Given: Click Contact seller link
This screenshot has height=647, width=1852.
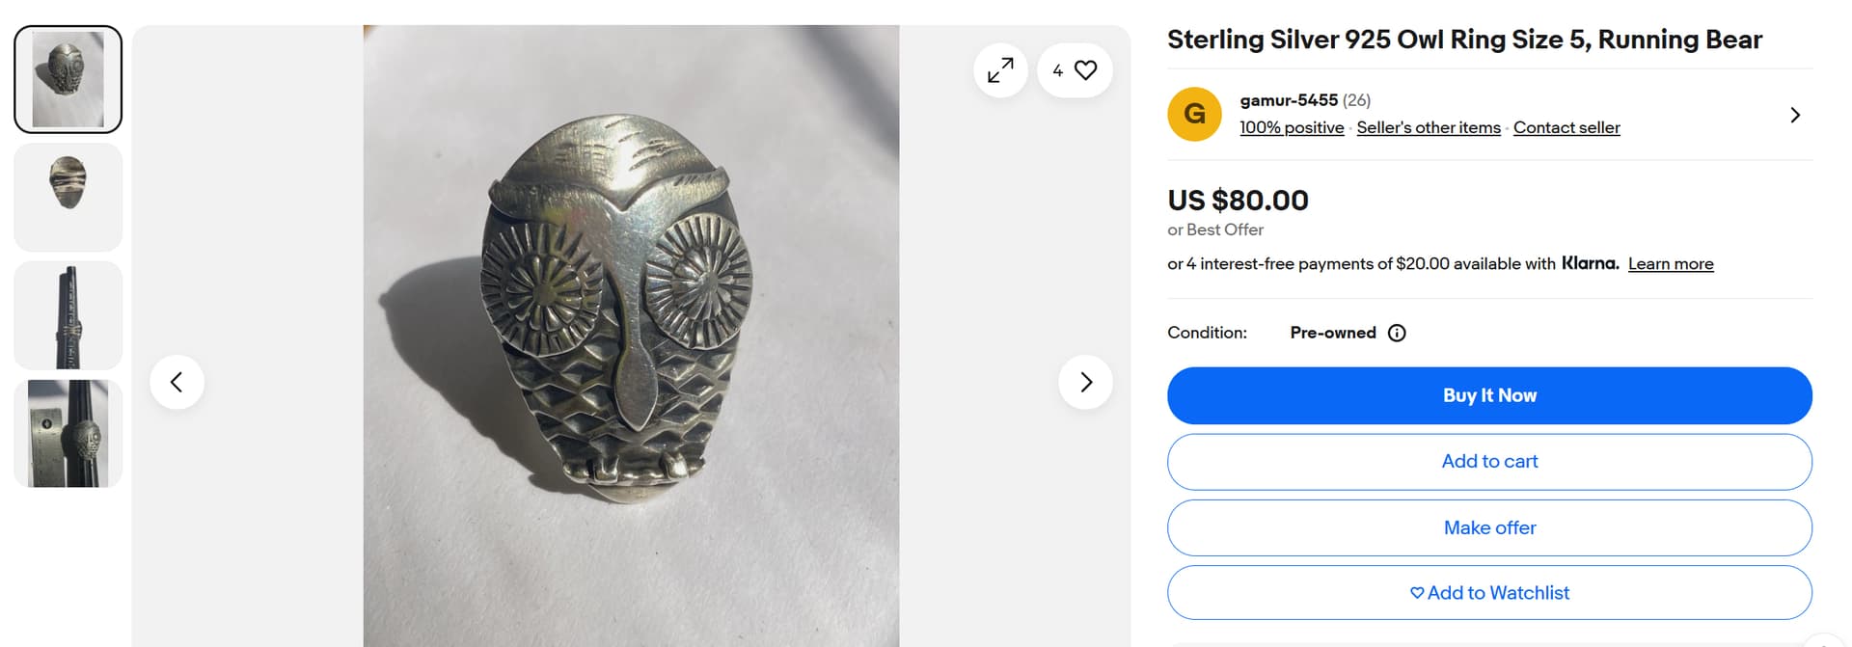Looking at the screenshot, I should (x=1566, y=127).
